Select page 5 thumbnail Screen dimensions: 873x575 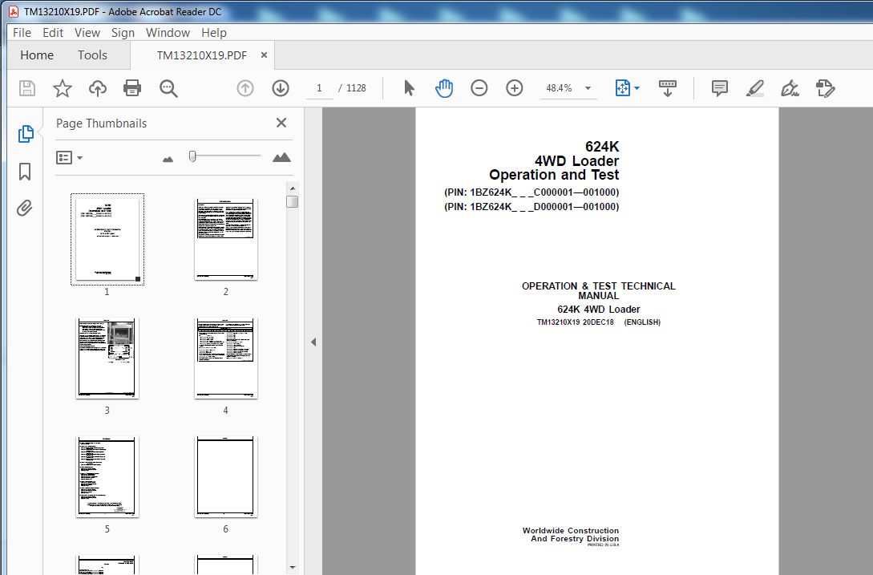[107, 477]
